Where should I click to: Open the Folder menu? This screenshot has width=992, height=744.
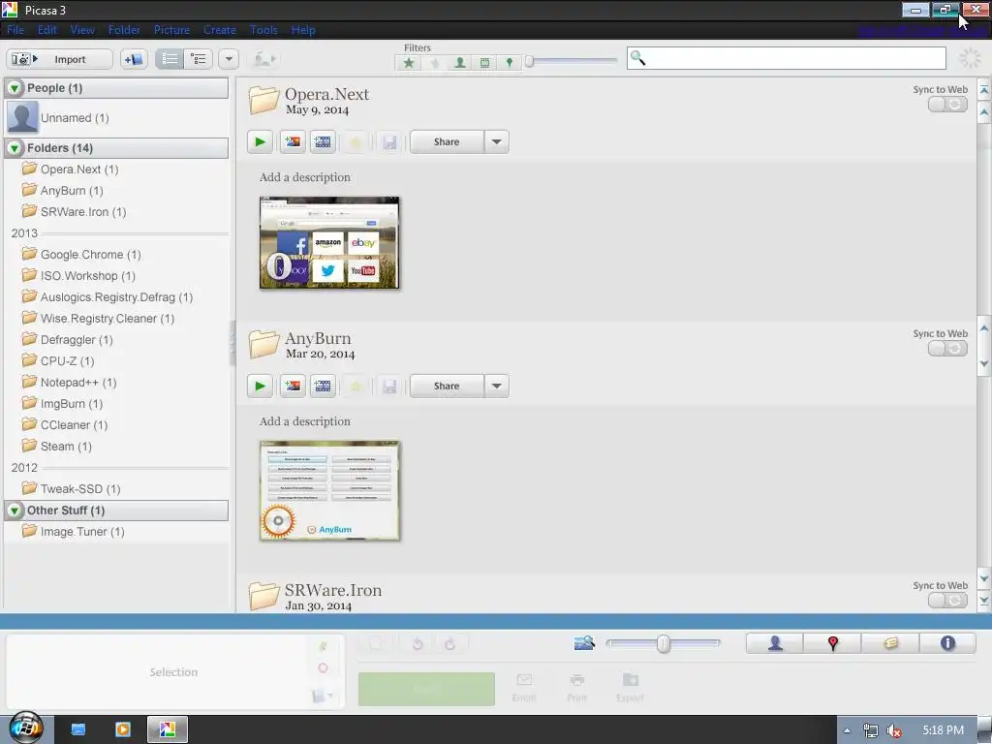(124, 30)
